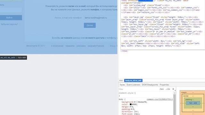Click the Далее button
This screenshot has width=205, height=115.
click(90, 25)
